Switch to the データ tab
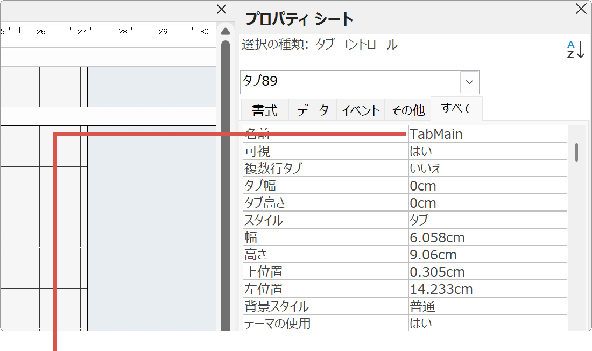 (x=313, y=109)
